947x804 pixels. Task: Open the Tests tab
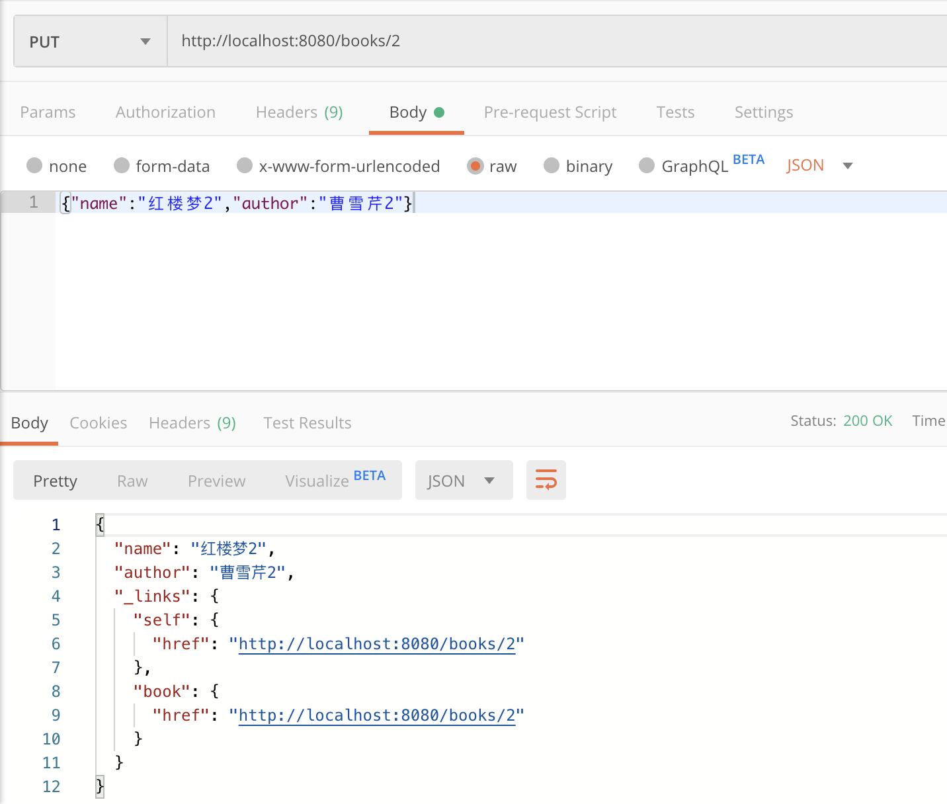coord(675,112)
